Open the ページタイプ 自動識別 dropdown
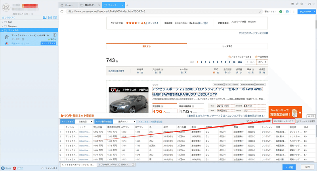The width and height of the screenshot is (317, 171). pyautogui.click(x=84, y=122)
